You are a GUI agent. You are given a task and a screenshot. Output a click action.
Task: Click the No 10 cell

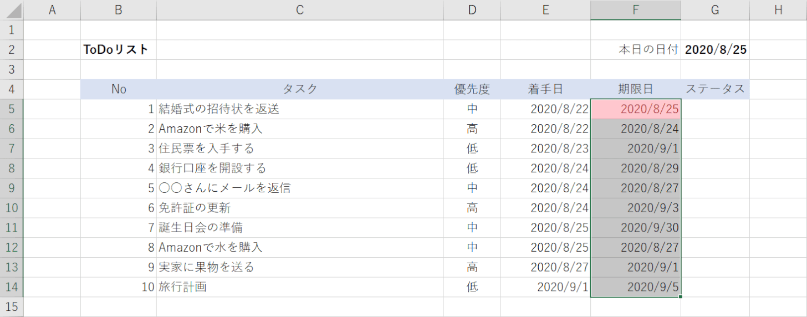tap(119, 287)
